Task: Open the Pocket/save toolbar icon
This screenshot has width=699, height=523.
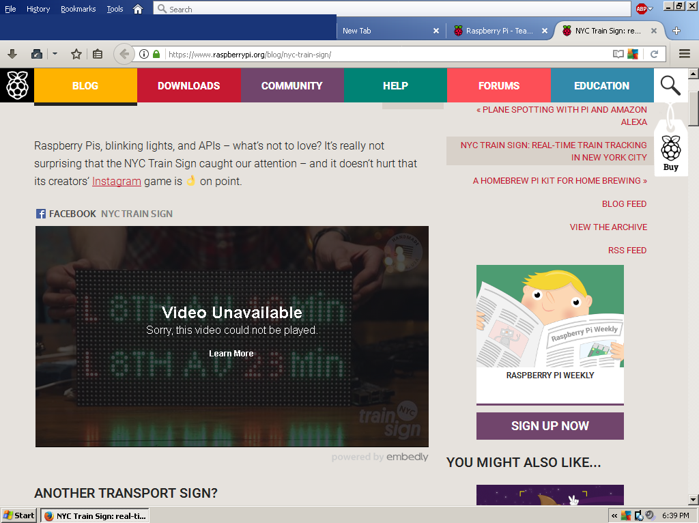Action: pyautogui.click(x=37, y=55)
